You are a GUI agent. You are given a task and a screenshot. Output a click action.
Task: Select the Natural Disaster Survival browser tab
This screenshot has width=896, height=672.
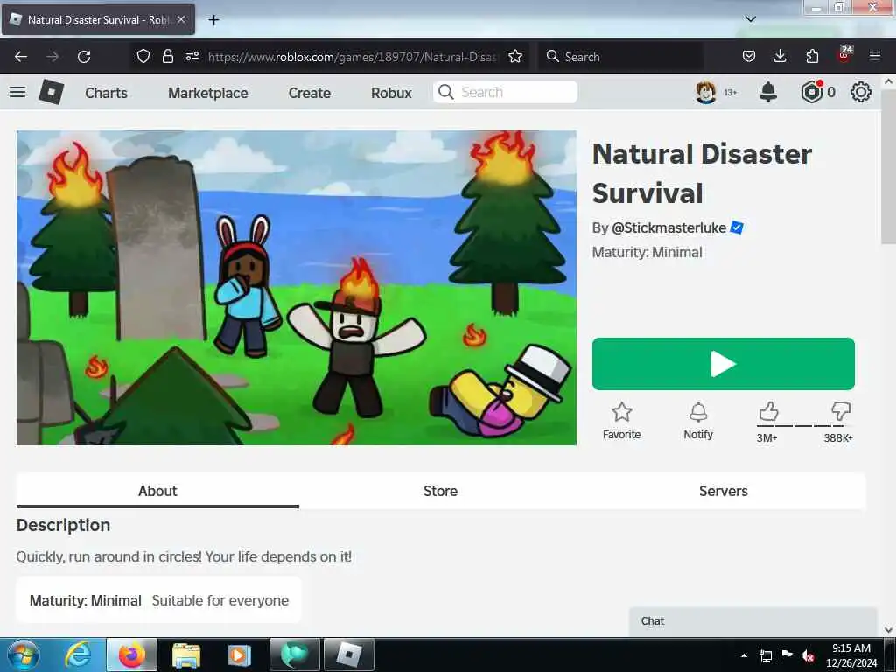point(98,19)
